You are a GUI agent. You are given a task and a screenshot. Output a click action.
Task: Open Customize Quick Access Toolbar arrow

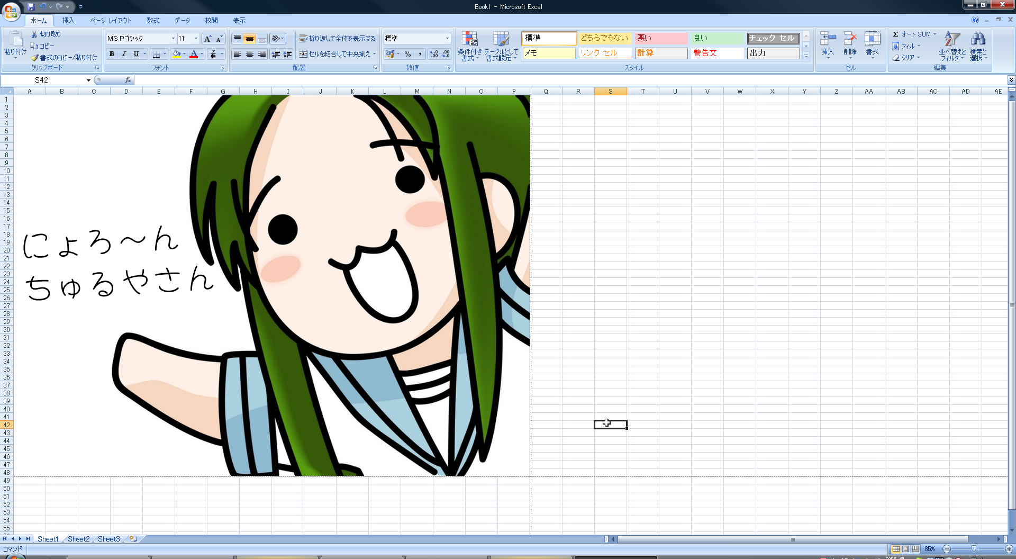[x=80, y=7]
